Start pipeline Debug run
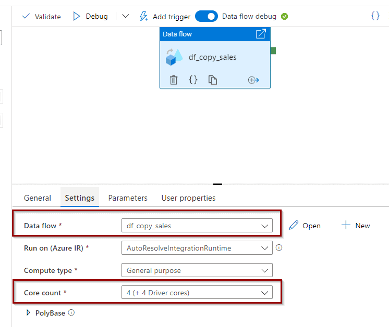The image size is (389, 327). click(x=91, y=16)
